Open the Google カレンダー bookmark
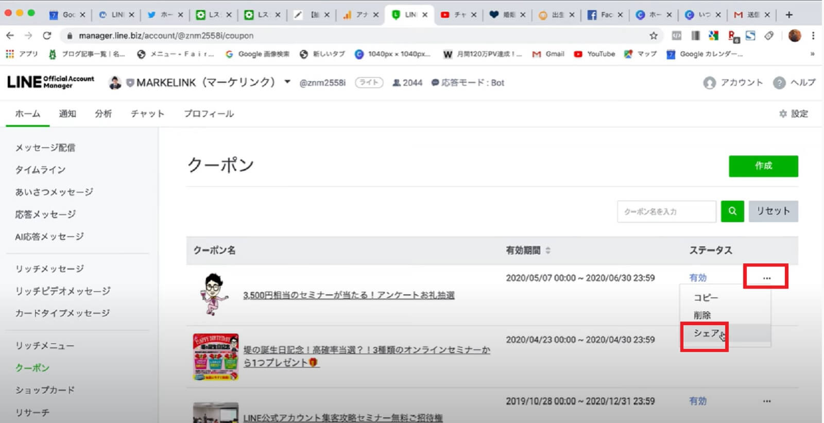The width and height of the screenshot is (824, 423). [705, 54]
